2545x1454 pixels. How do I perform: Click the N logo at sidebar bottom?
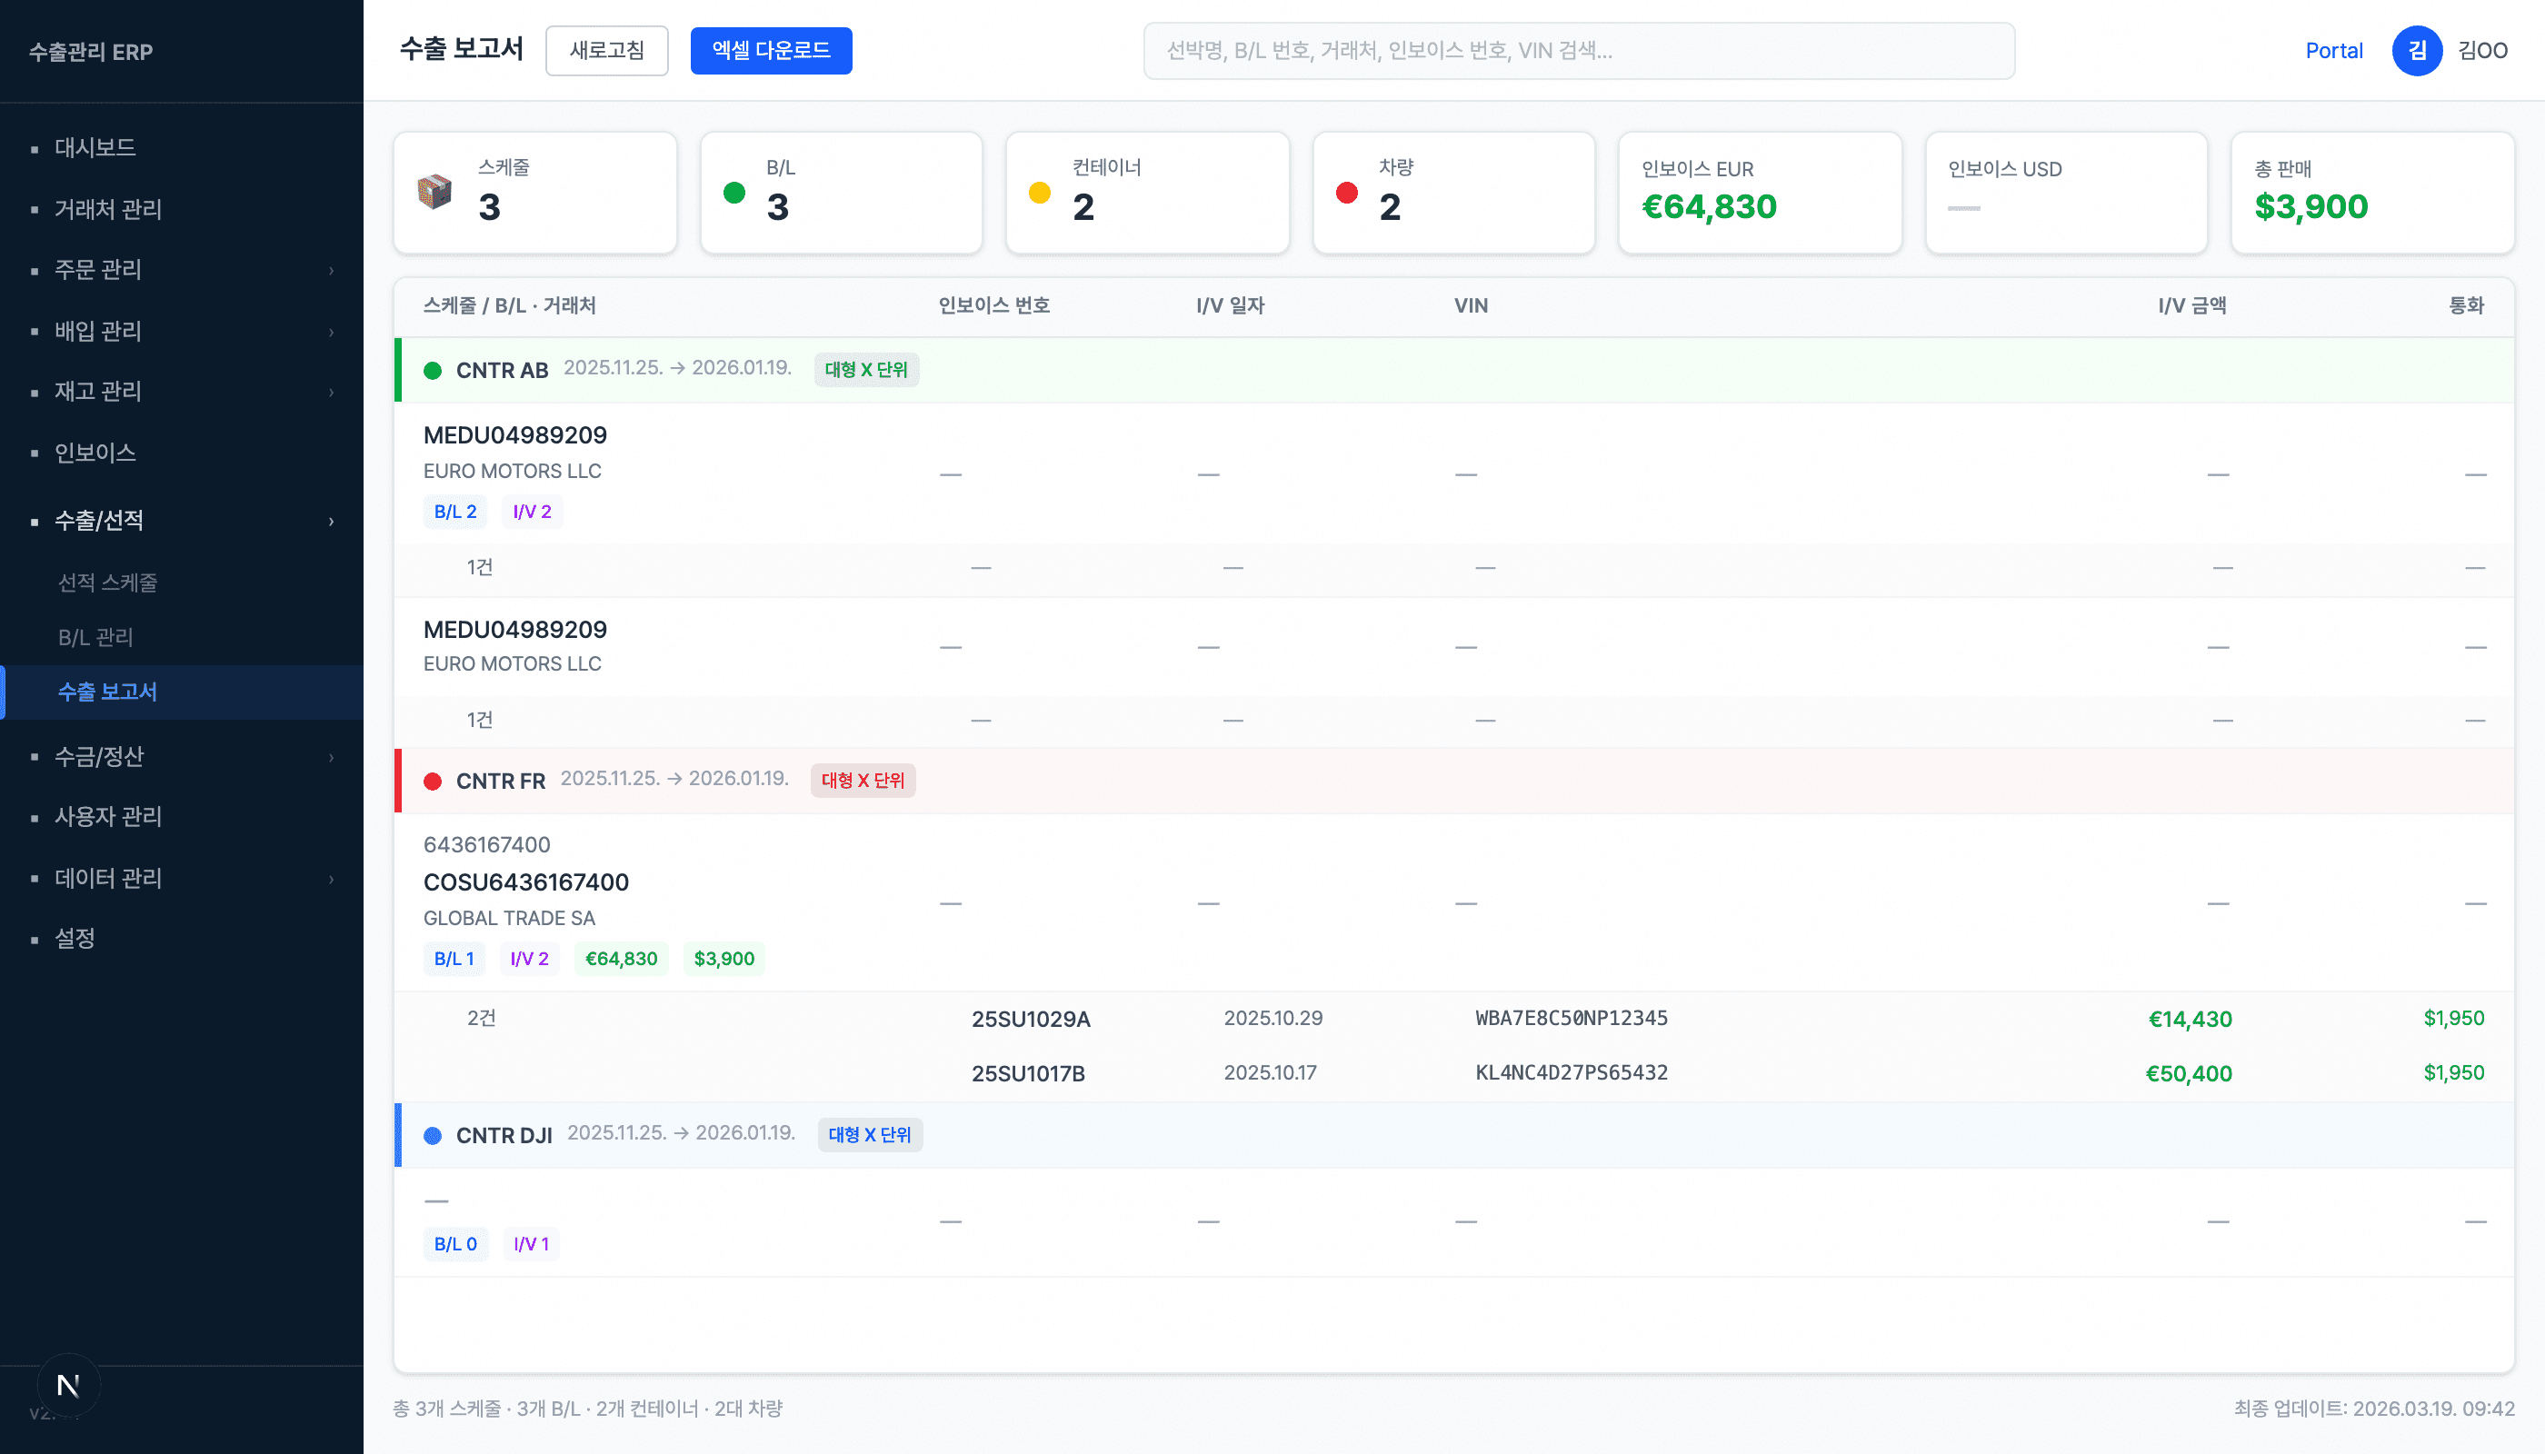tap(68, 1385)
